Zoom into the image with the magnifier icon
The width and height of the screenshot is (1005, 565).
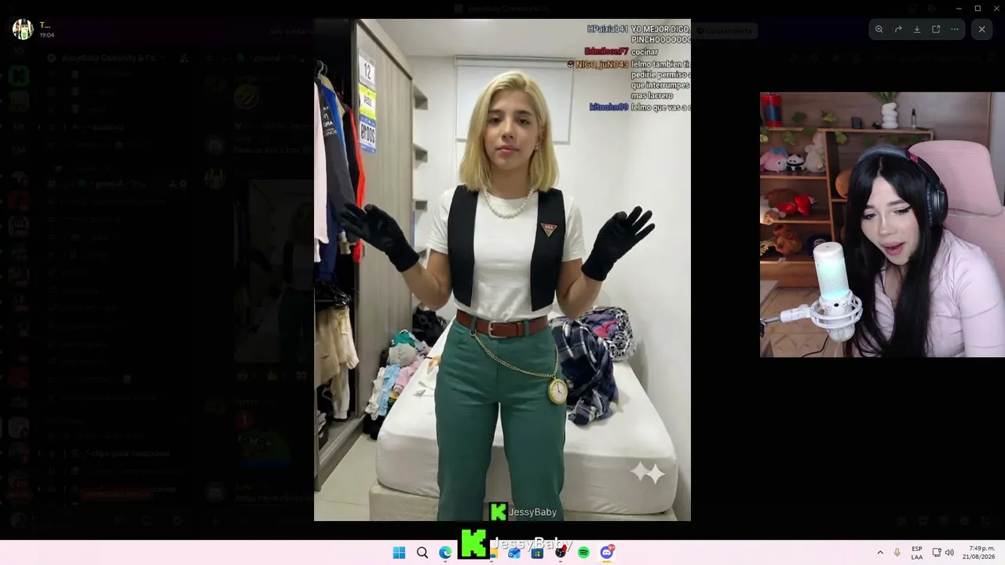point(879,29)
